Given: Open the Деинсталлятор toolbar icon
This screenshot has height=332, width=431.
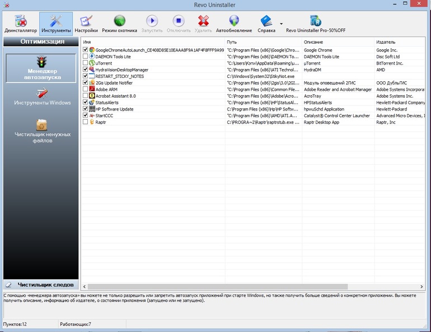Looking at the screenshot, I should pyautogui.click(x=21, y=24).
